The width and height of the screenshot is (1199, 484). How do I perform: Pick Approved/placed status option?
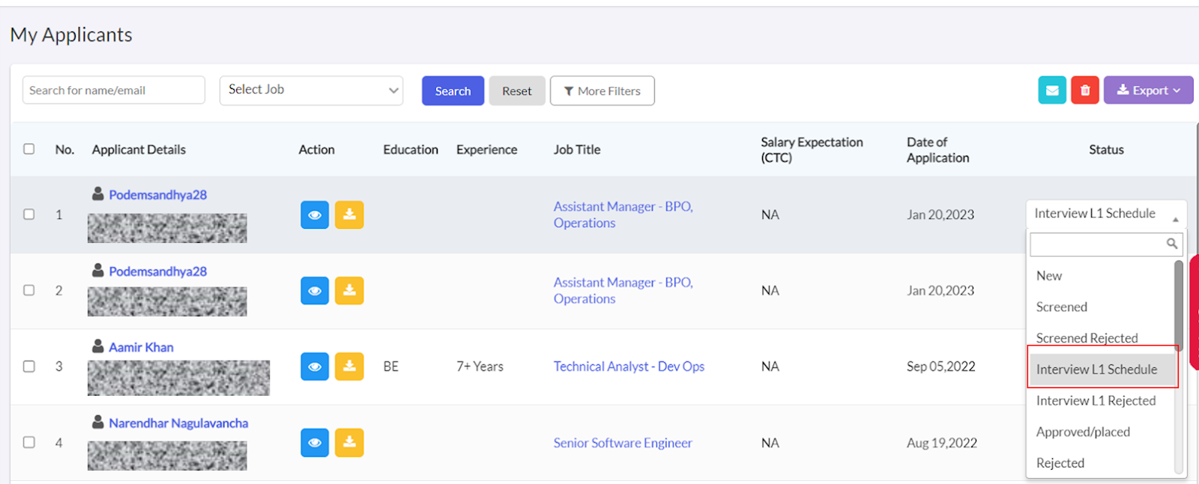(x=1083, y=432)
